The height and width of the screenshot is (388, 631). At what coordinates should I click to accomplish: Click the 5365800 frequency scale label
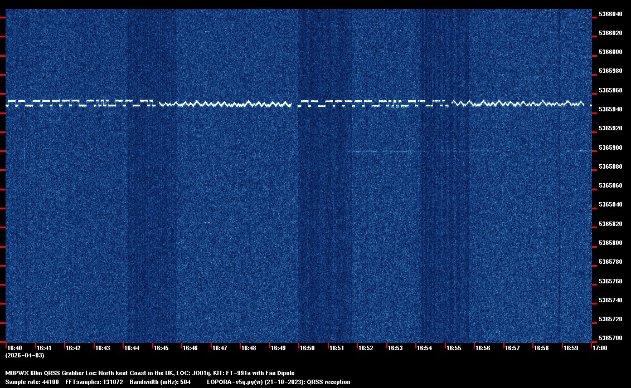[610, 243]
